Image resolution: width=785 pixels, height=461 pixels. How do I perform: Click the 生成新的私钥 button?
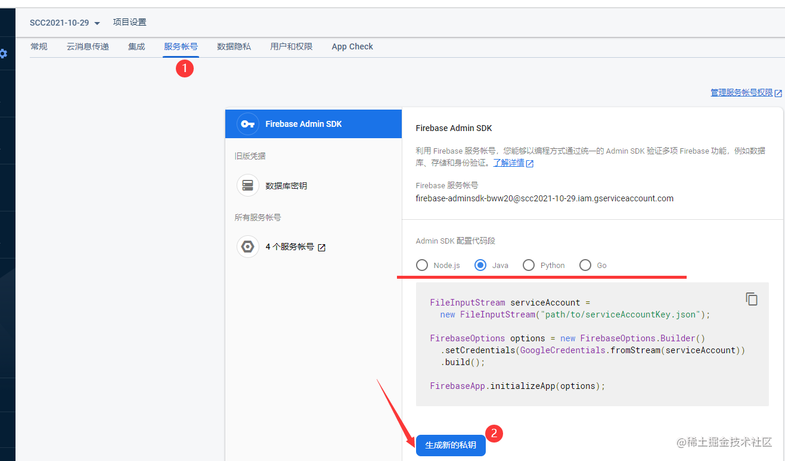pyautogui.click(x=451, y=445)
